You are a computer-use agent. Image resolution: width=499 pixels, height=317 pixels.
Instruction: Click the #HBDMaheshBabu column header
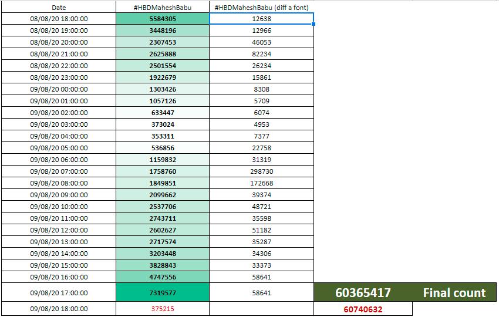click(163, 7)
